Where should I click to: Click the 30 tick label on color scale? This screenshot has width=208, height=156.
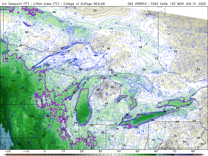[x=100, y=151]
